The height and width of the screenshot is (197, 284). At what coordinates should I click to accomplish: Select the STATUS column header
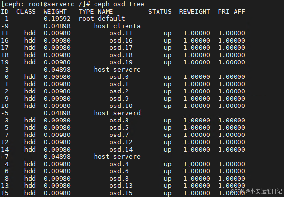[160, 12]
